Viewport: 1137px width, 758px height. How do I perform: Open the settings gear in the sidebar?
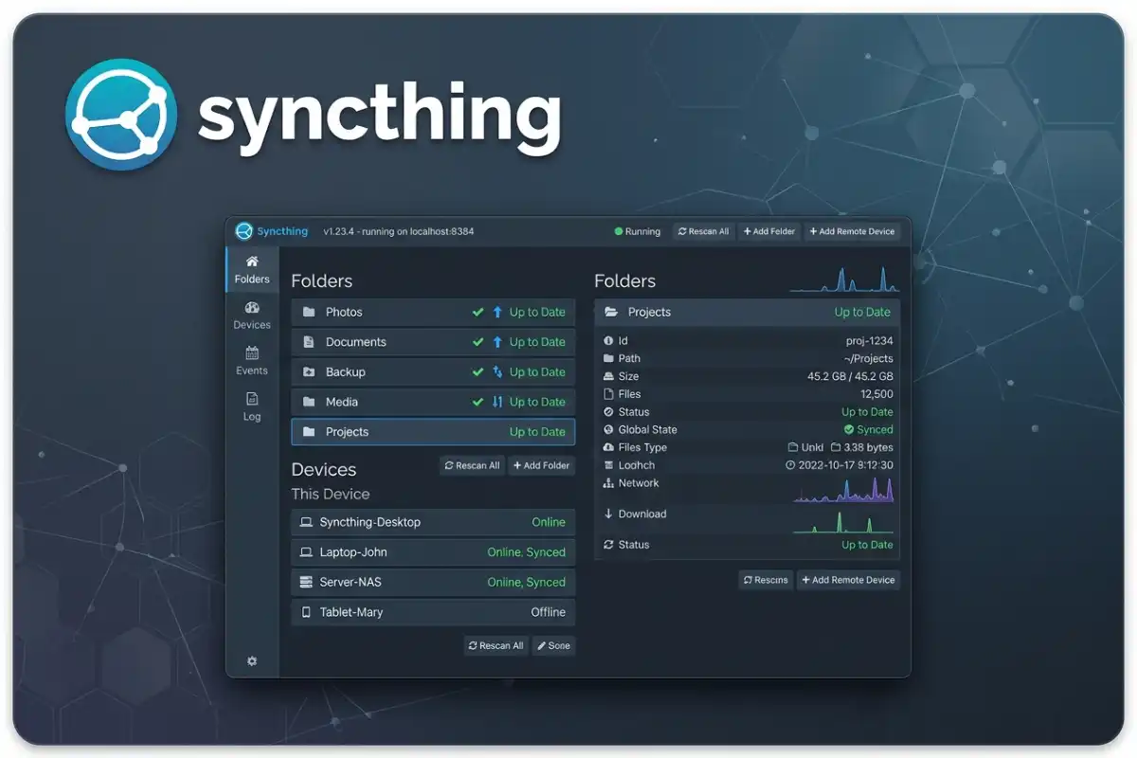pos(252,661)
